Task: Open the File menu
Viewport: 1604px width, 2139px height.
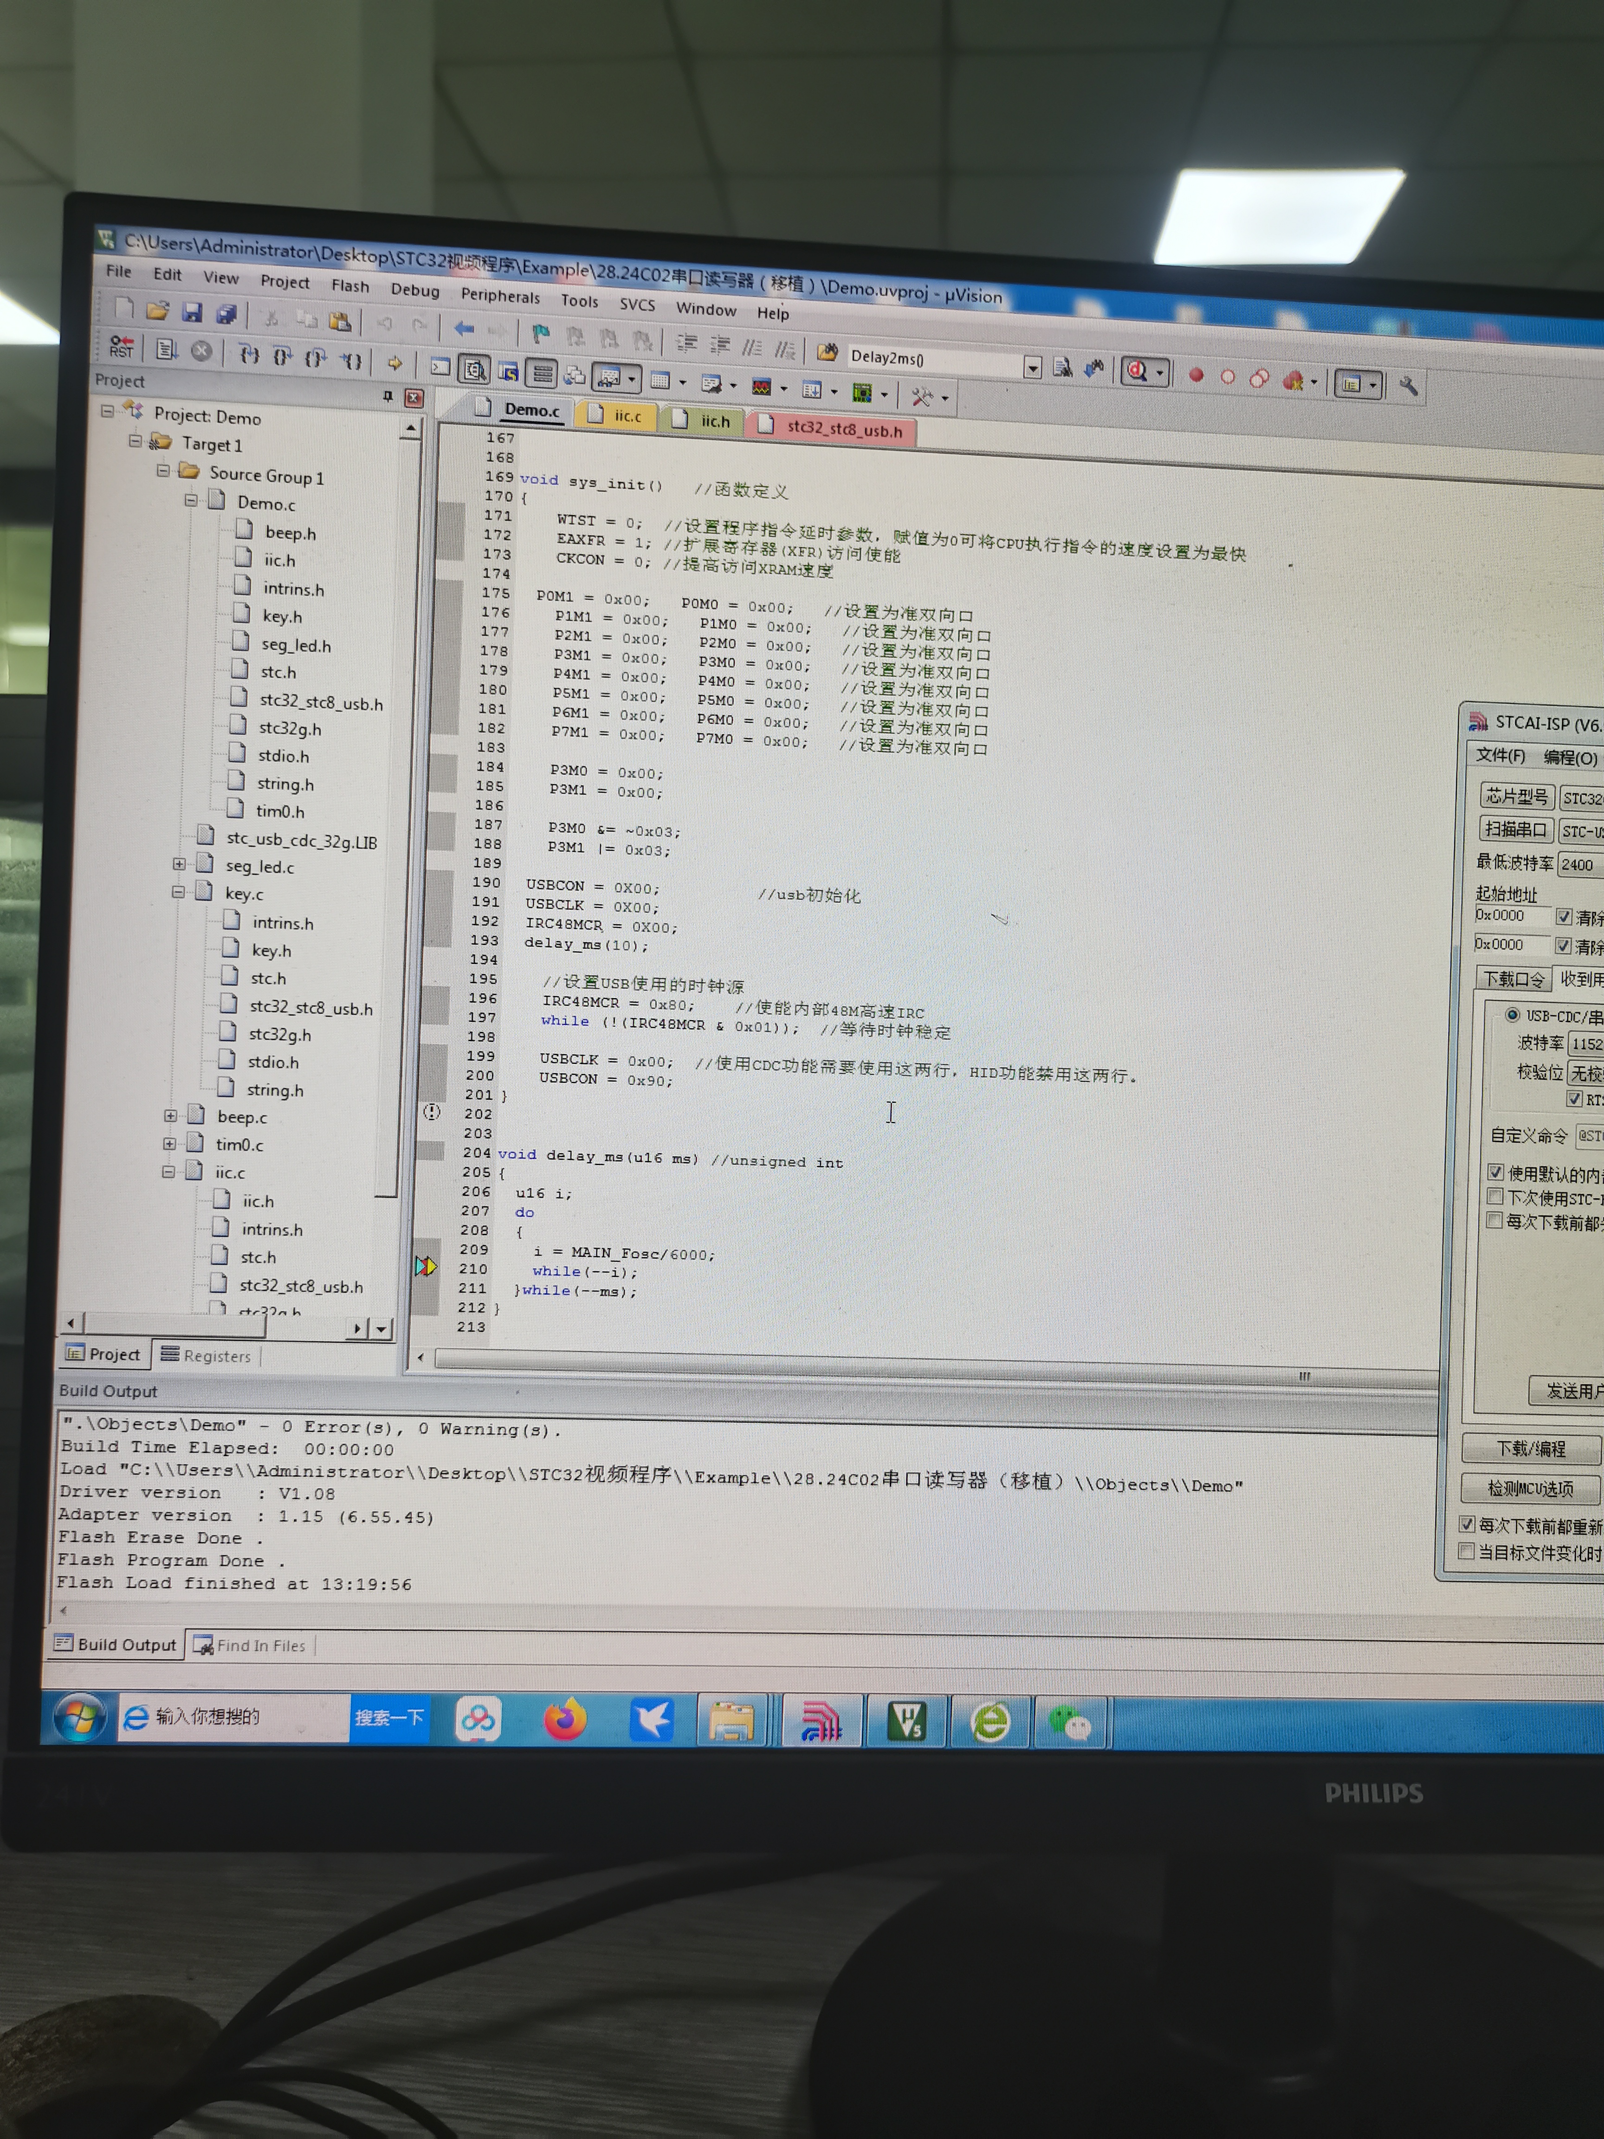Action: [118, 271]
